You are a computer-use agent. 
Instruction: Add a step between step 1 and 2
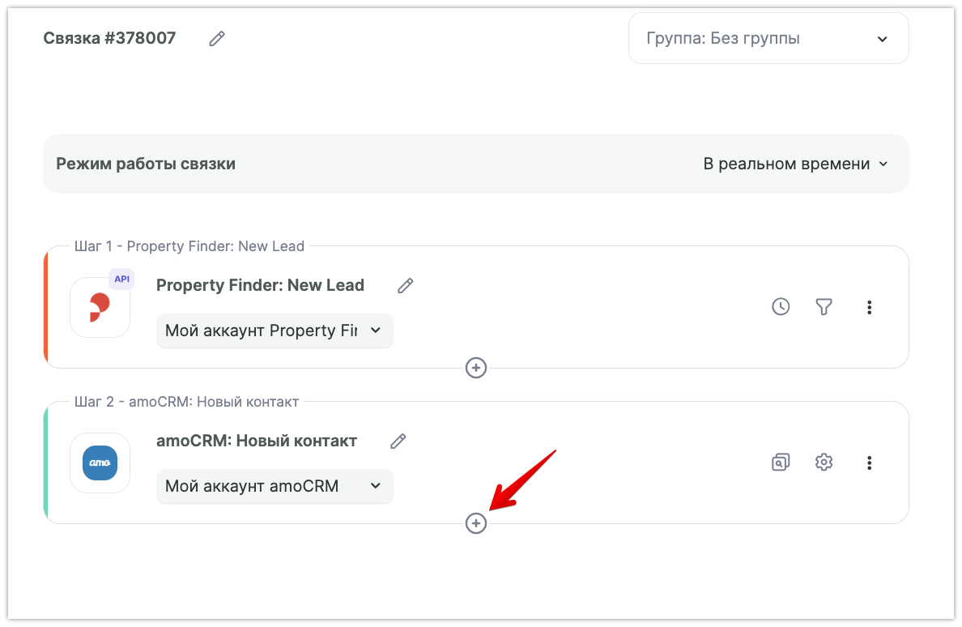pyautogui.click(x=476, y=368)
